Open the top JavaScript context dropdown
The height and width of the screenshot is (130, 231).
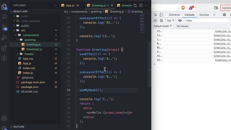[170, 21]
